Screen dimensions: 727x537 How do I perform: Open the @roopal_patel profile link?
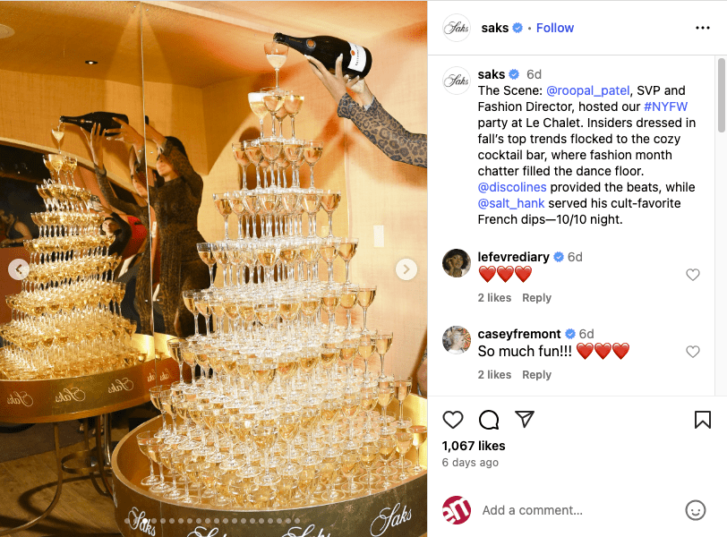[587, 90]
